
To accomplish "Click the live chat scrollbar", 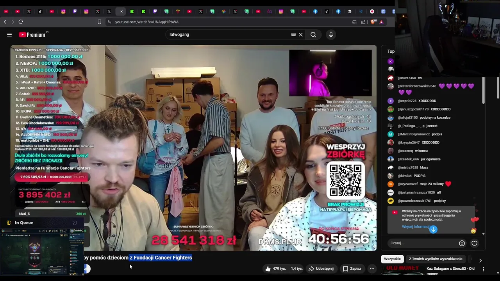I will point(484,90).
